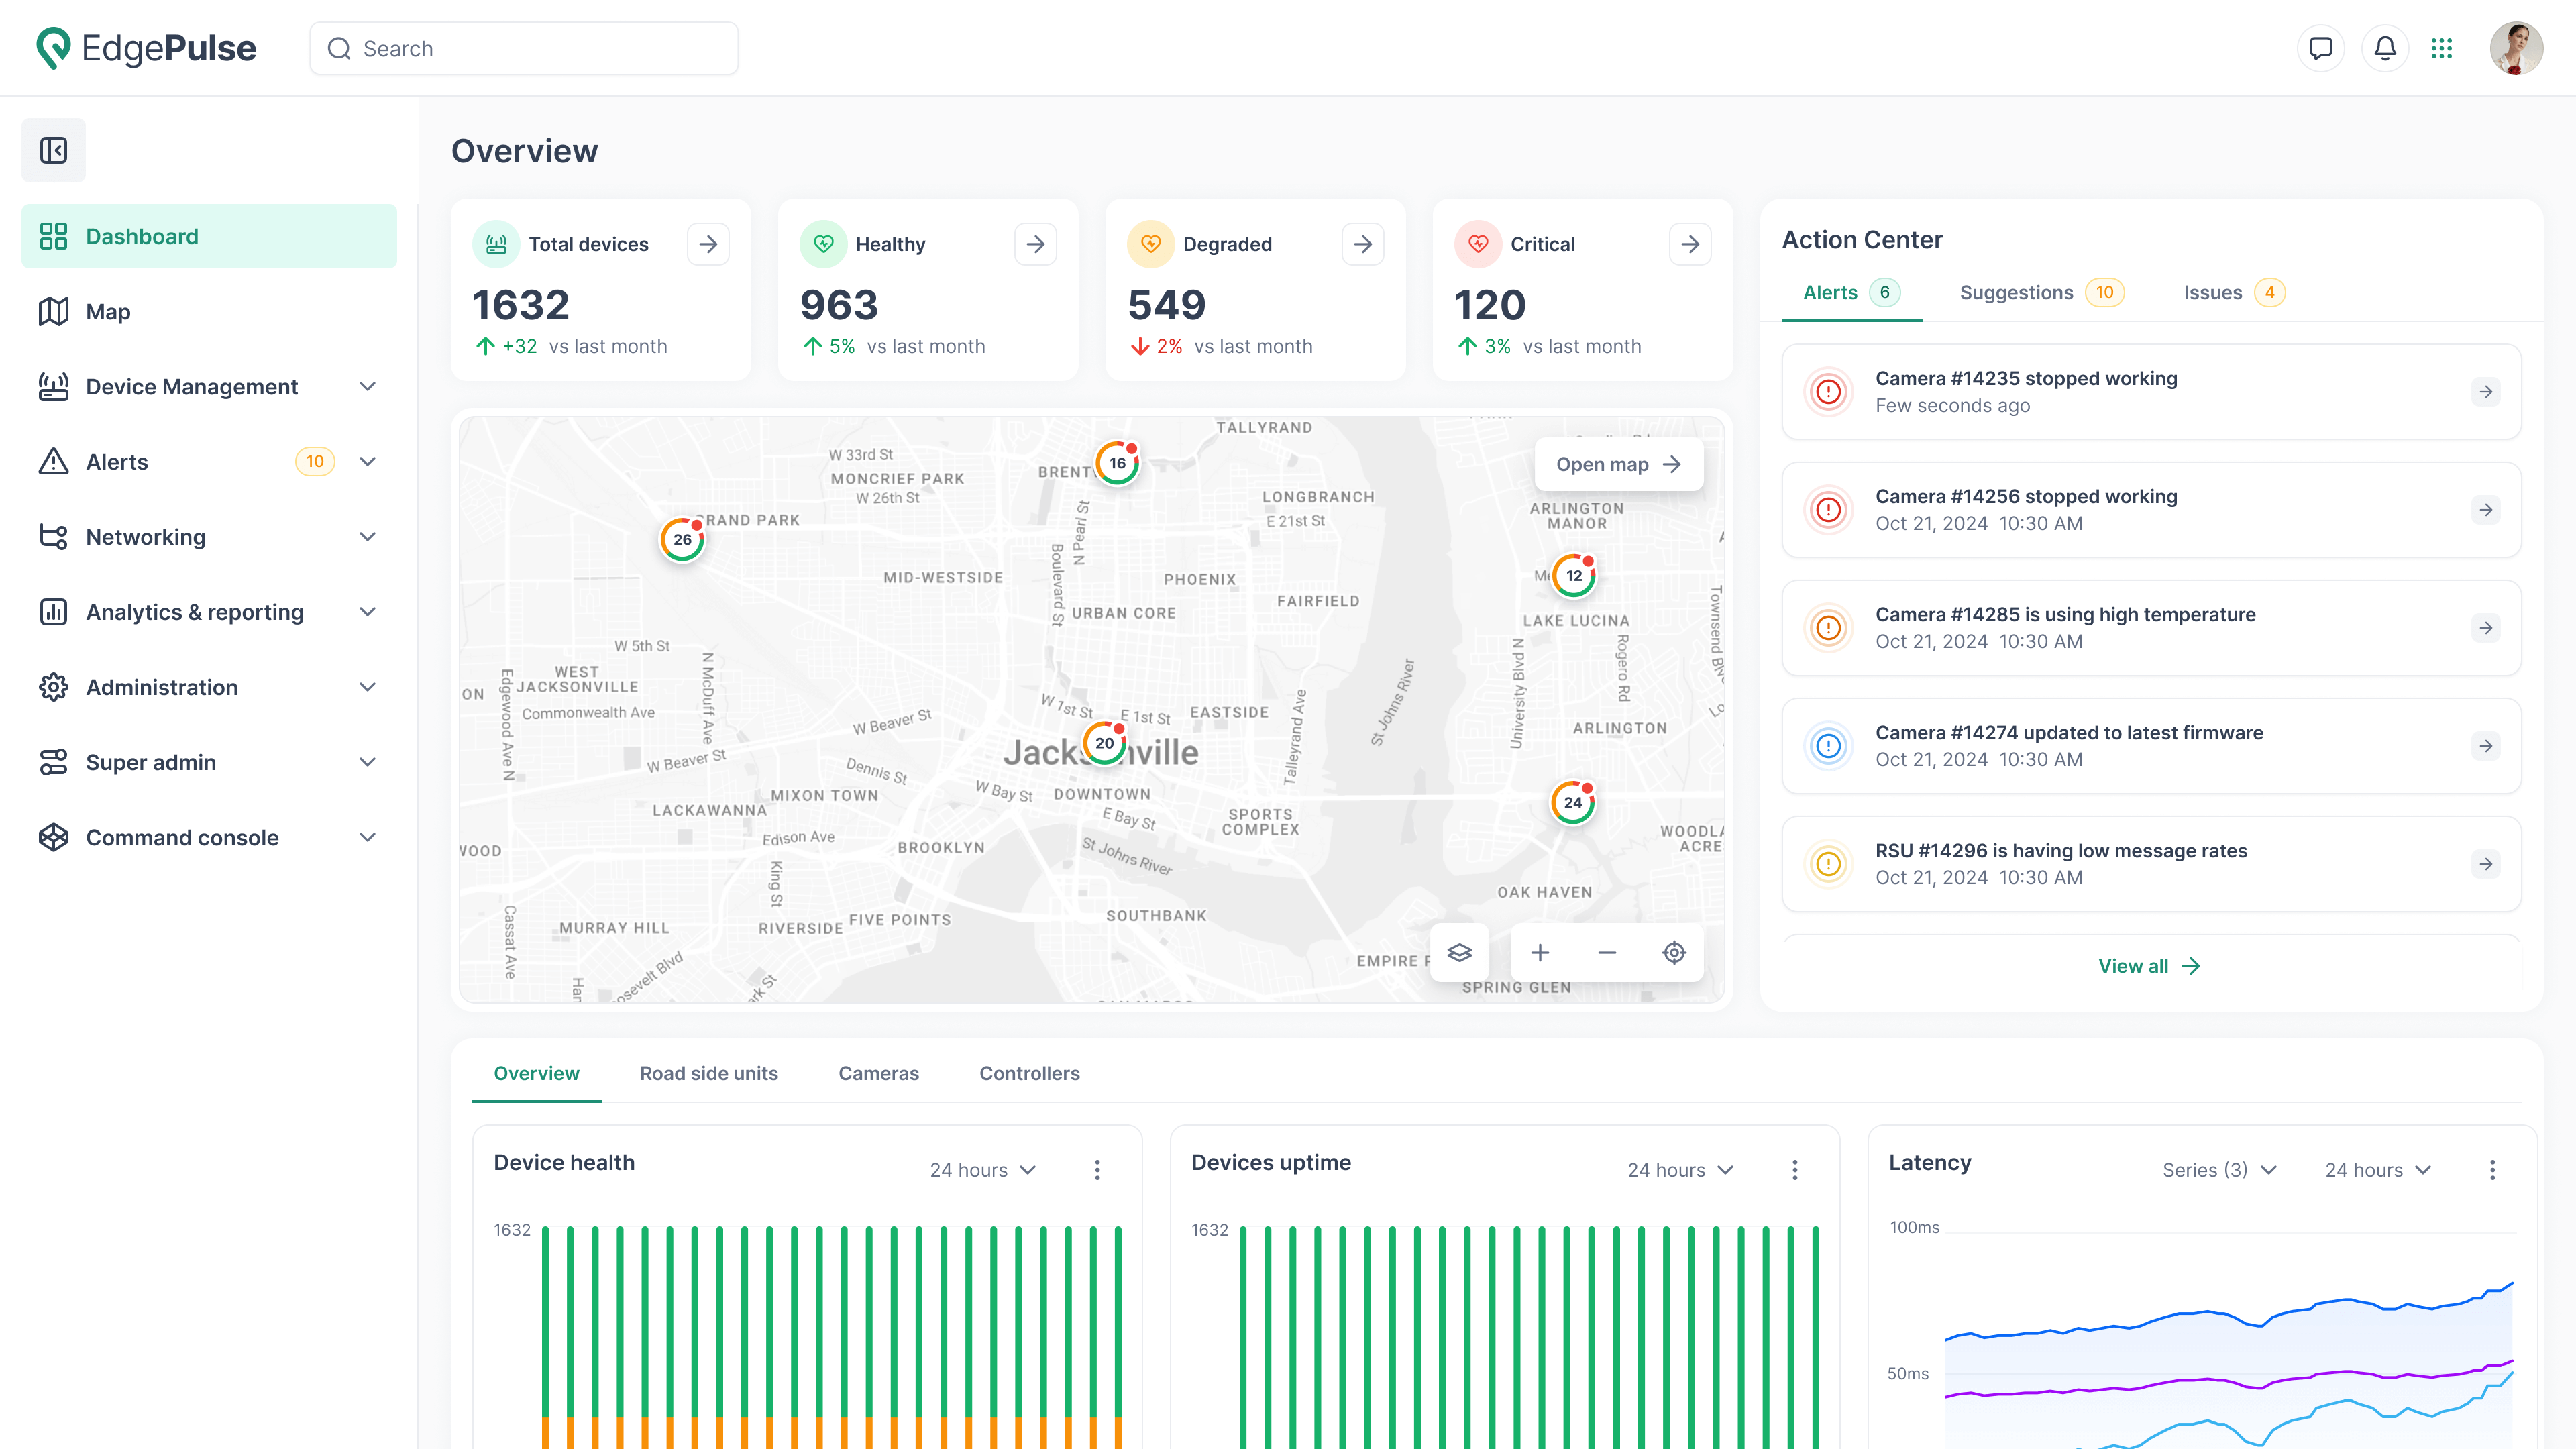The width and height of the screenshot is (2576, 1449).
Task: Open Camera #14235 stopped working alert
Action: pos(2151,392)
